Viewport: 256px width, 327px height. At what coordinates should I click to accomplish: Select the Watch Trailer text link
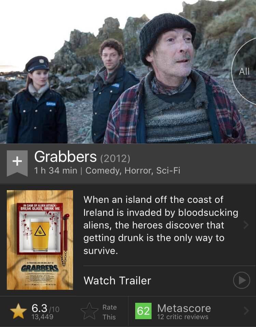point(117,281)
